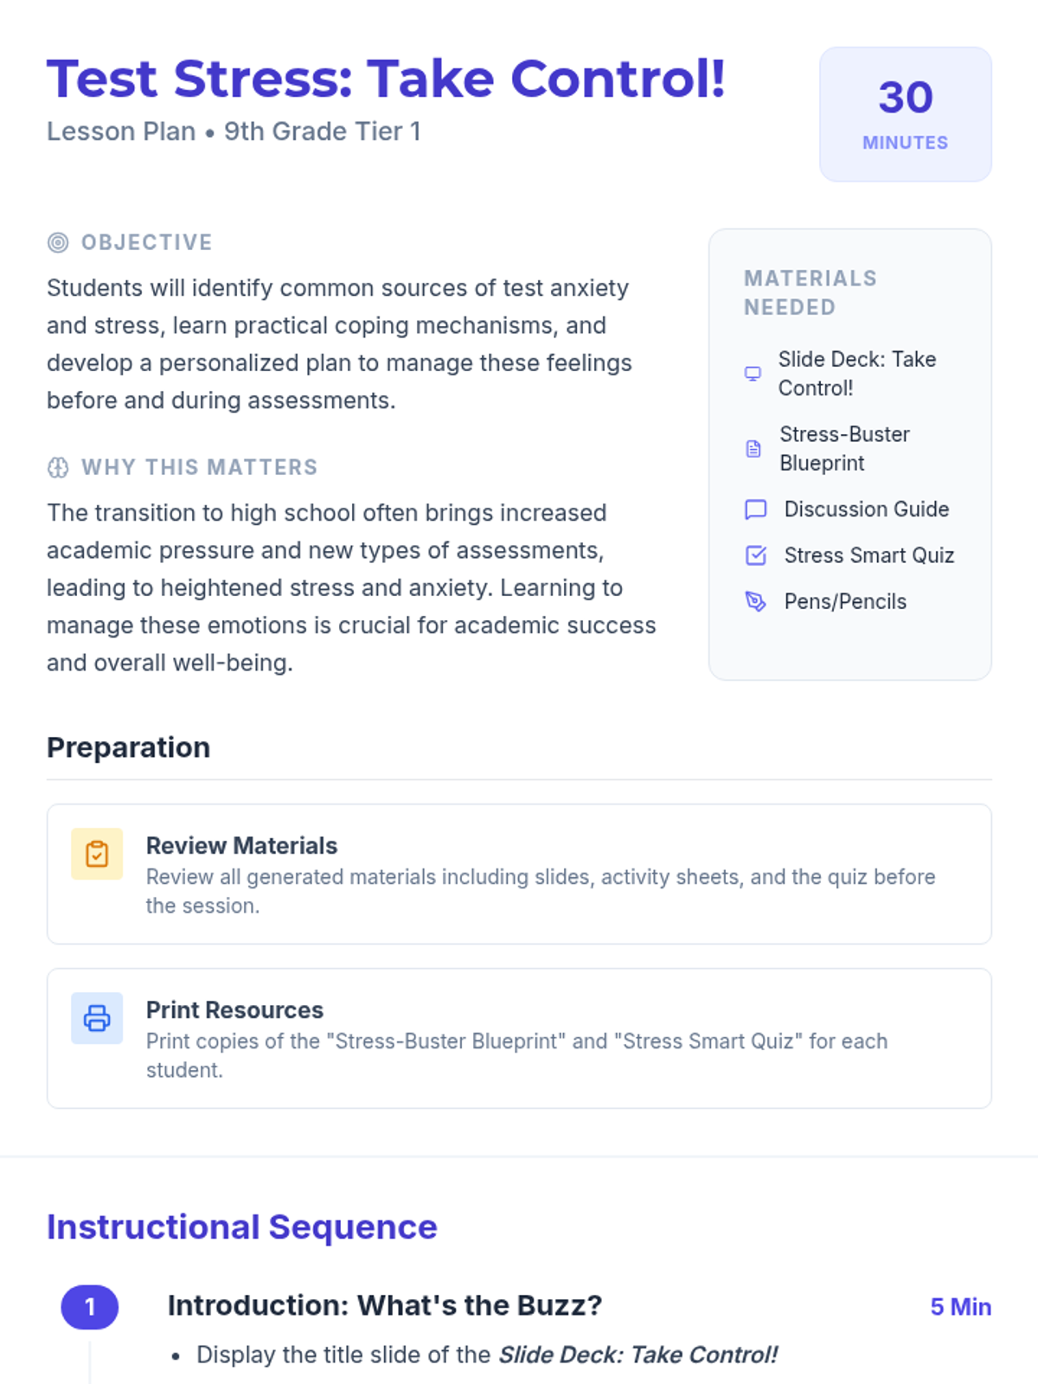The width and height of the screenshot is (1038, 1384).
Task: Click the Instructional Sequence section heading
Action: click(242, 1227)
